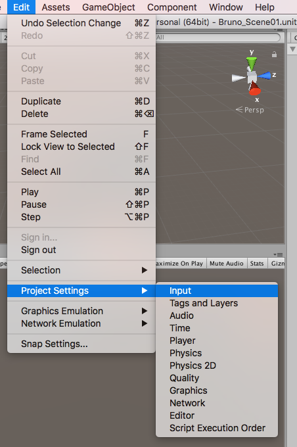Expand the Graphics Emulation submenu
Image resolution: width=297 pixels, height=447 pixels.
tap(81, 311)
